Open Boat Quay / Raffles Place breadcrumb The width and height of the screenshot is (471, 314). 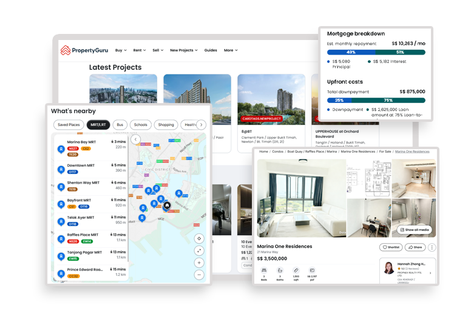click(x=312, y=152)
